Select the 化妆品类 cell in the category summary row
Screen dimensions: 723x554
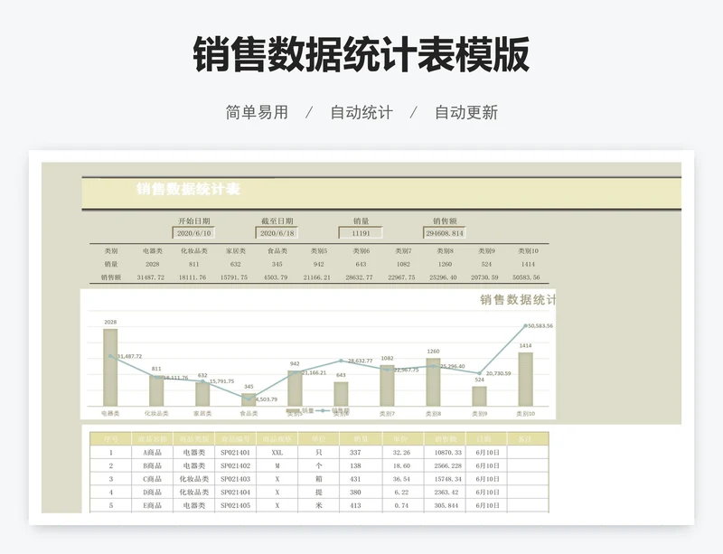[x=193, y=251]
